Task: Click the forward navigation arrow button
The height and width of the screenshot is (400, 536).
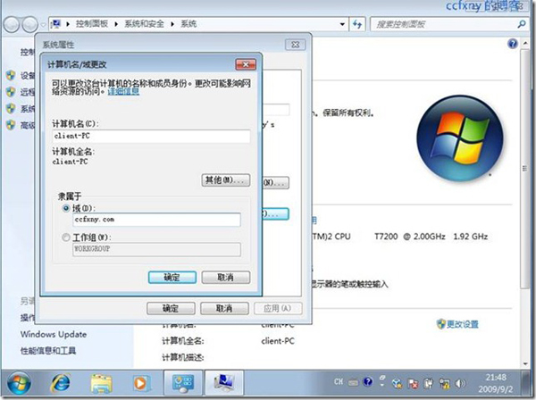Action: (x=29, y=24)
